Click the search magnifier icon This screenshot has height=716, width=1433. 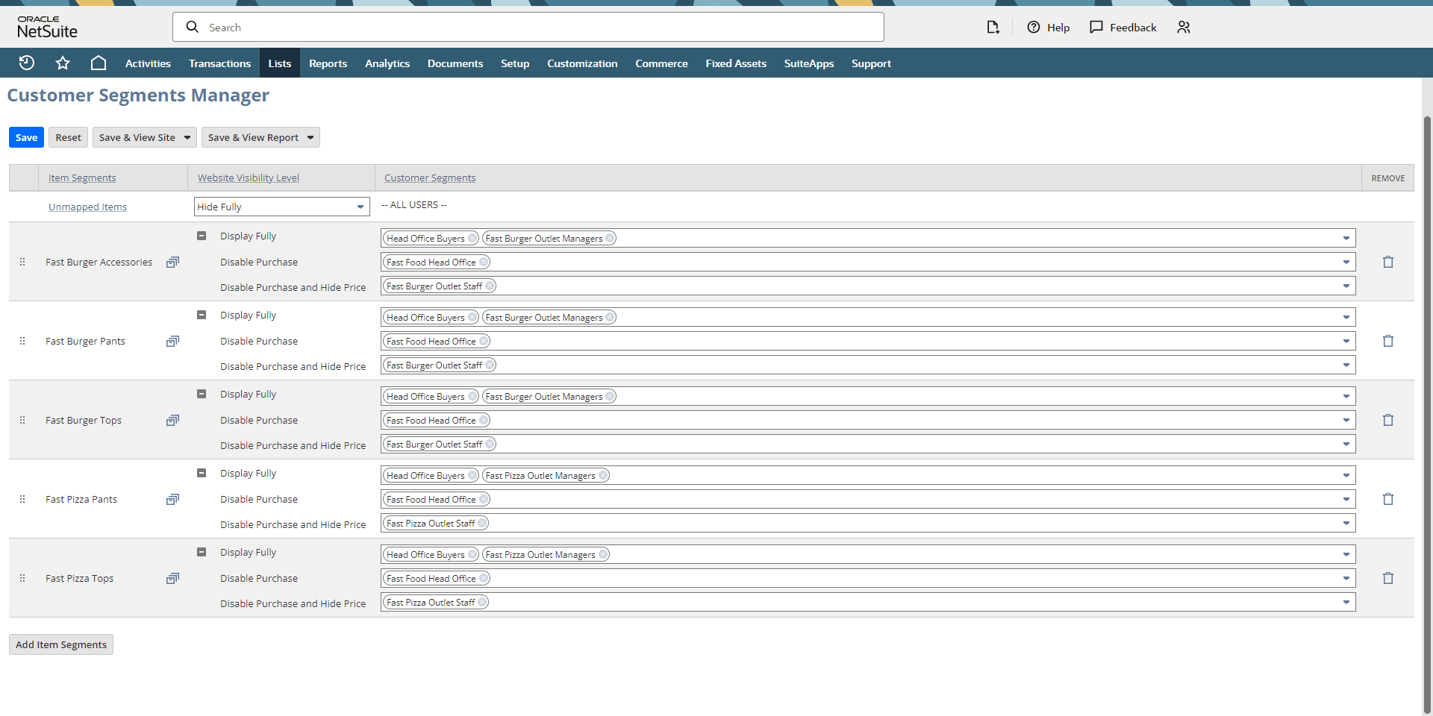(193, 27)
